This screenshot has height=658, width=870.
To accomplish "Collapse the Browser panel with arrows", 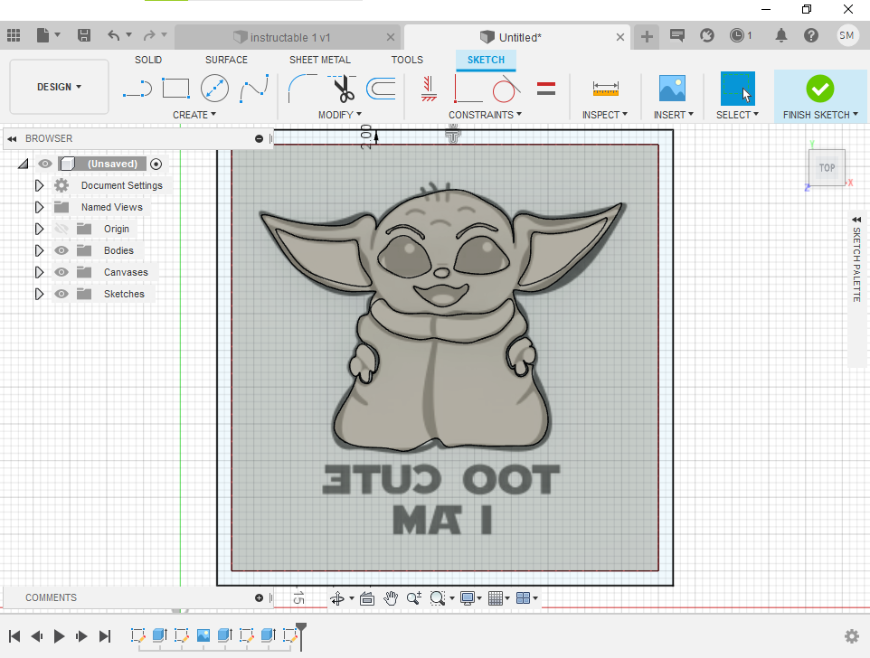I will [x=12, y=138].
